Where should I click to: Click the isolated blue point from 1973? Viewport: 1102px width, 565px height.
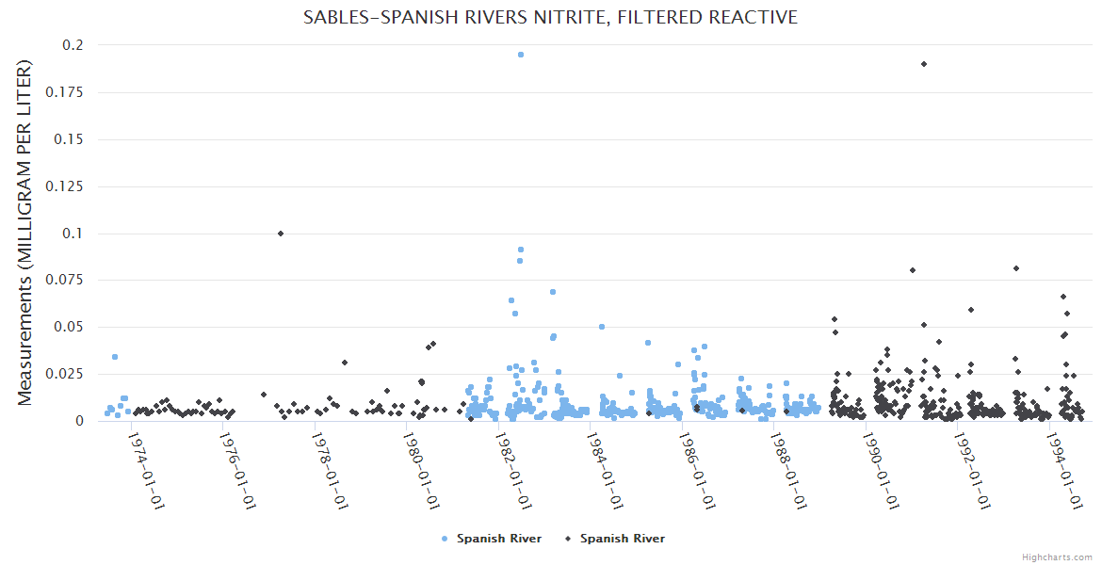point(115,357)
